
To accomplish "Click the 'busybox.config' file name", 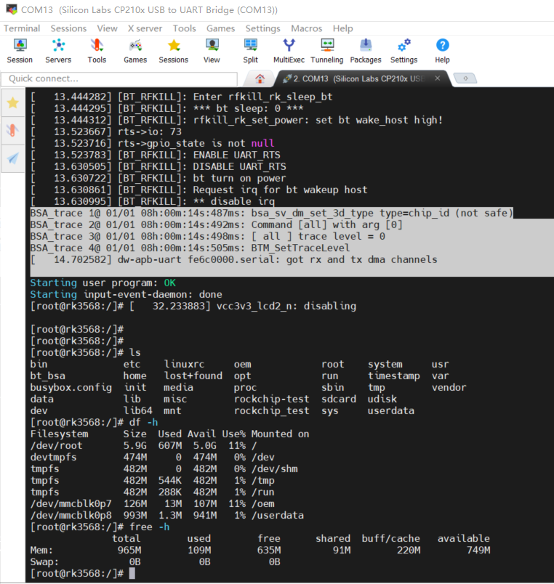I will point(71,387).
